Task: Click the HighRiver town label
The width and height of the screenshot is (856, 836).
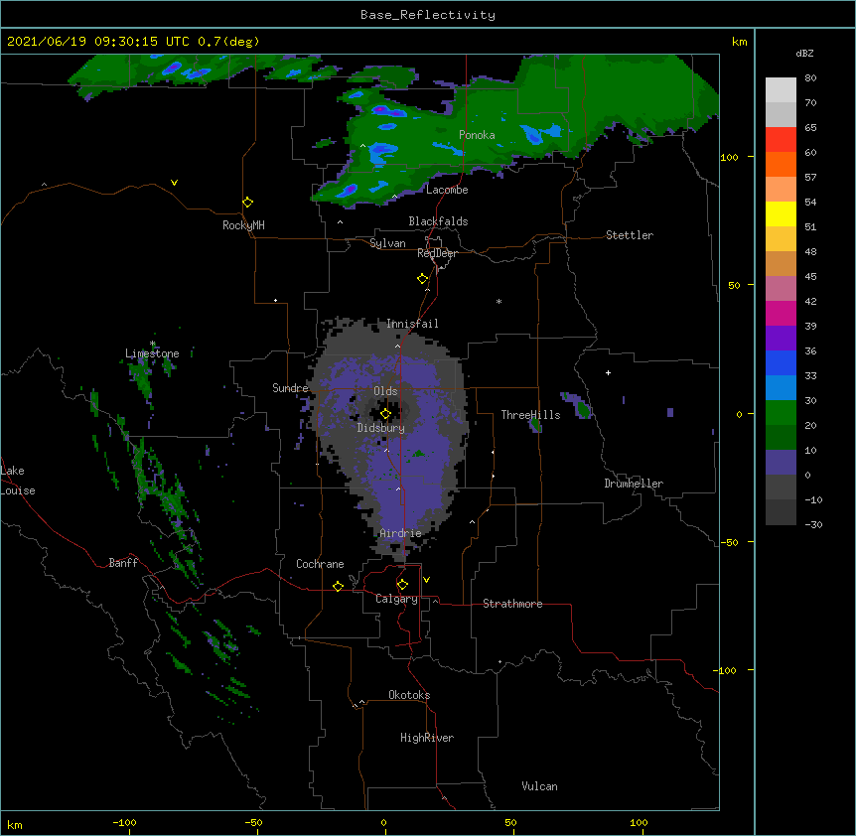Action: coord(427,738)
